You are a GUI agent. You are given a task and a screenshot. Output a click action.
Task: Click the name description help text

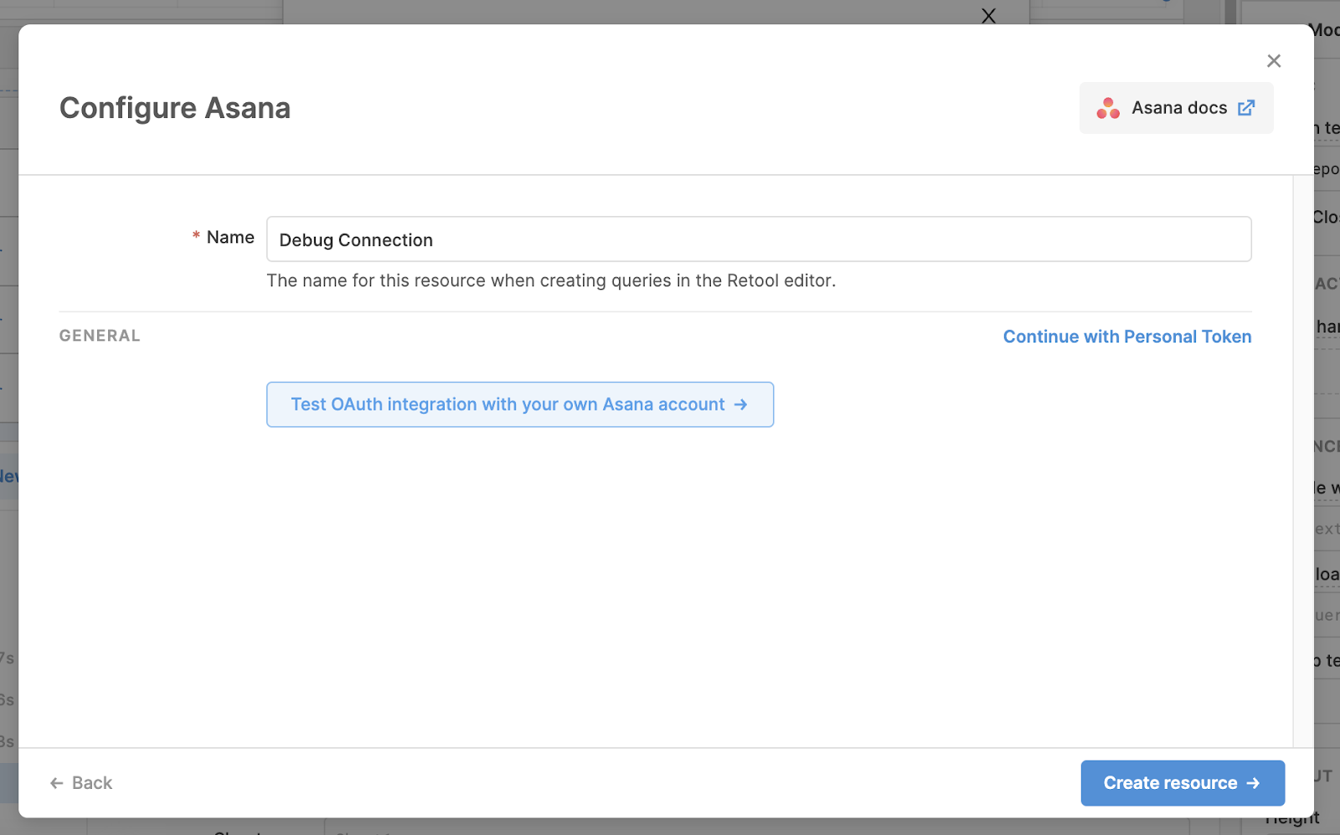pos(551,281)
